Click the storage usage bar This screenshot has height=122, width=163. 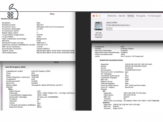(x=134, y=29)
